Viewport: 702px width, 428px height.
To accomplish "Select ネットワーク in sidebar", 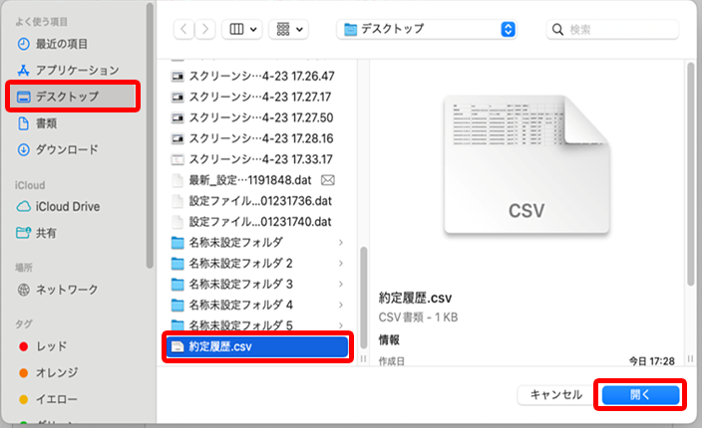I will [67, 290].
